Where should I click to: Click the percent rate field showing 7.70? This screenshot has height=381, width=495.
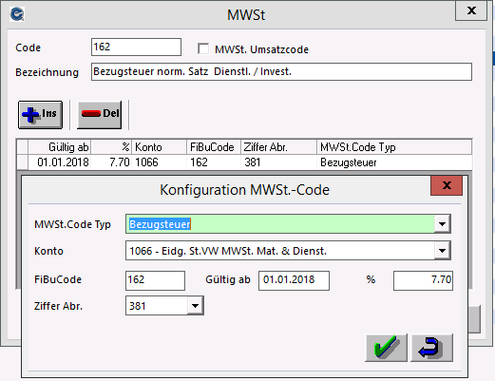[423, 280]
